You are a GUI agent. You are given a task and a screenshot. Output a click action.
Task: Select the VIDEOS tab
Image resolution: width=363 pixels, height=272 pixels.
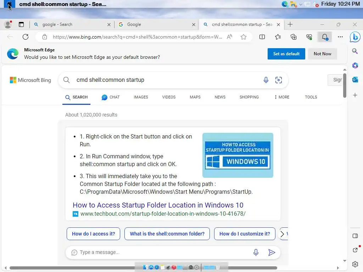[x=169, y=97]
